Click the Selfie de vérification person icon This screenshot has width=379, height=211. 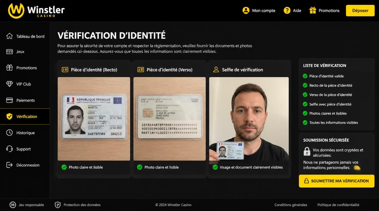[216, 70]
